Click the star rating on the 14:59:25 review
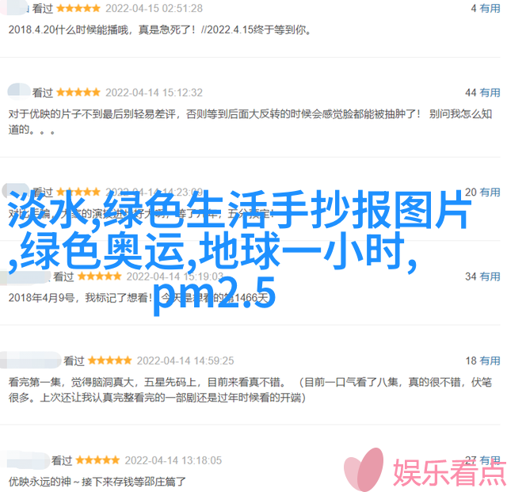Image resolution: width=507 pixels, height=492 pixels. click(109, 360)
